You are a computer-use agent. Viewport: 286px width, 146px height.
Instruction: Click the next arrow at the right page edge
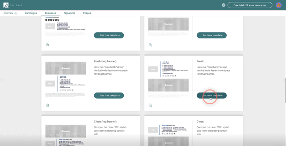pyautogui.click(x=284, y=80)
